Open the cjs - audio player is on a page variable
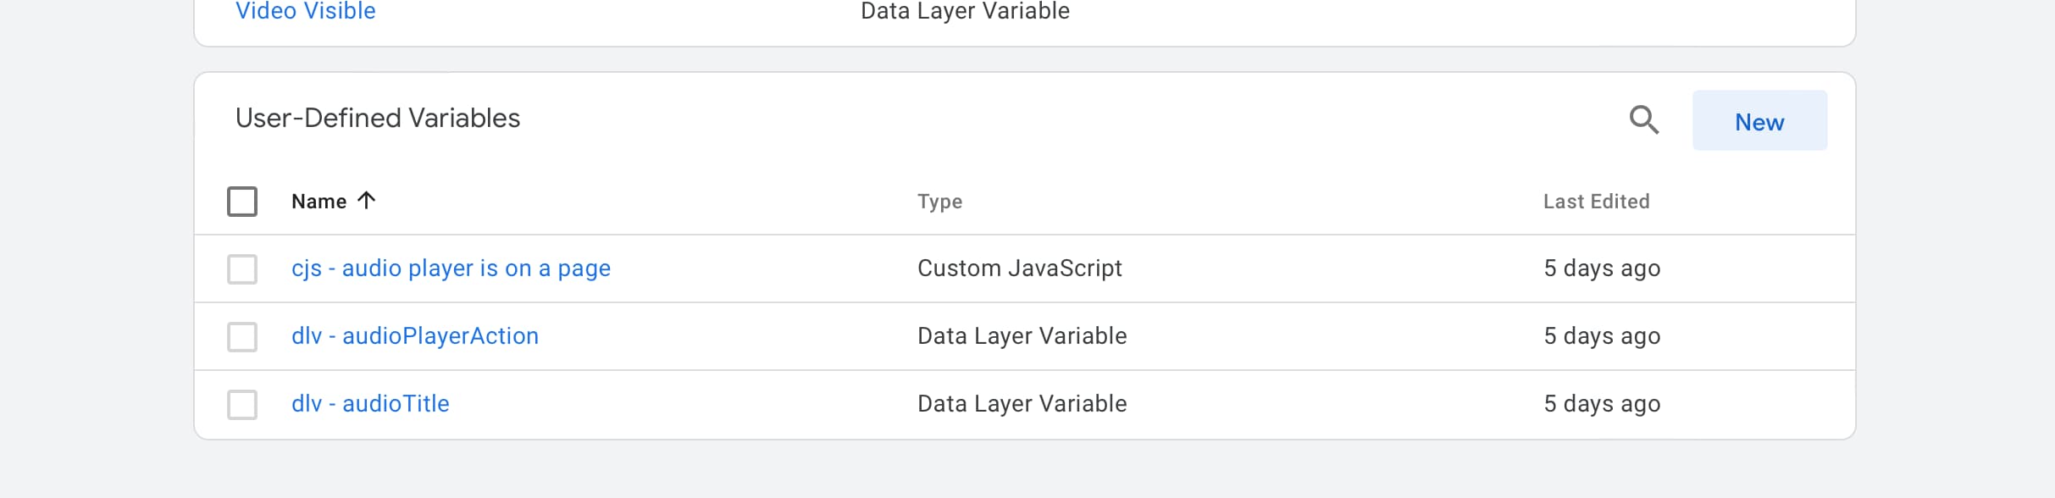The width and height of the screenshot is (2055, 498). point(451,268)
